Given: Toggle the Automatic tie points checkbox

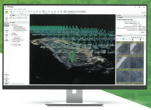Looking at the screenshot, I should tap(14, 38).
